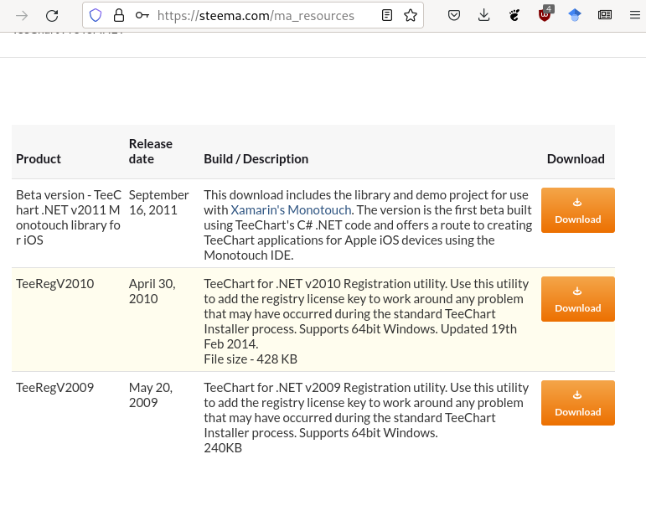Click the Release date column header
646x516 pixels.
click(x=151, y=151)
